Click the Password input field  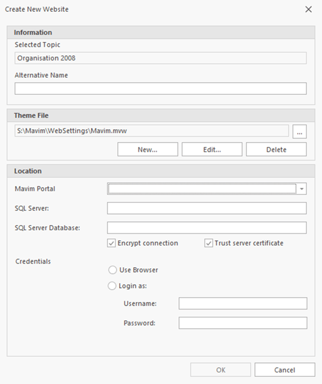click(243, 323)
